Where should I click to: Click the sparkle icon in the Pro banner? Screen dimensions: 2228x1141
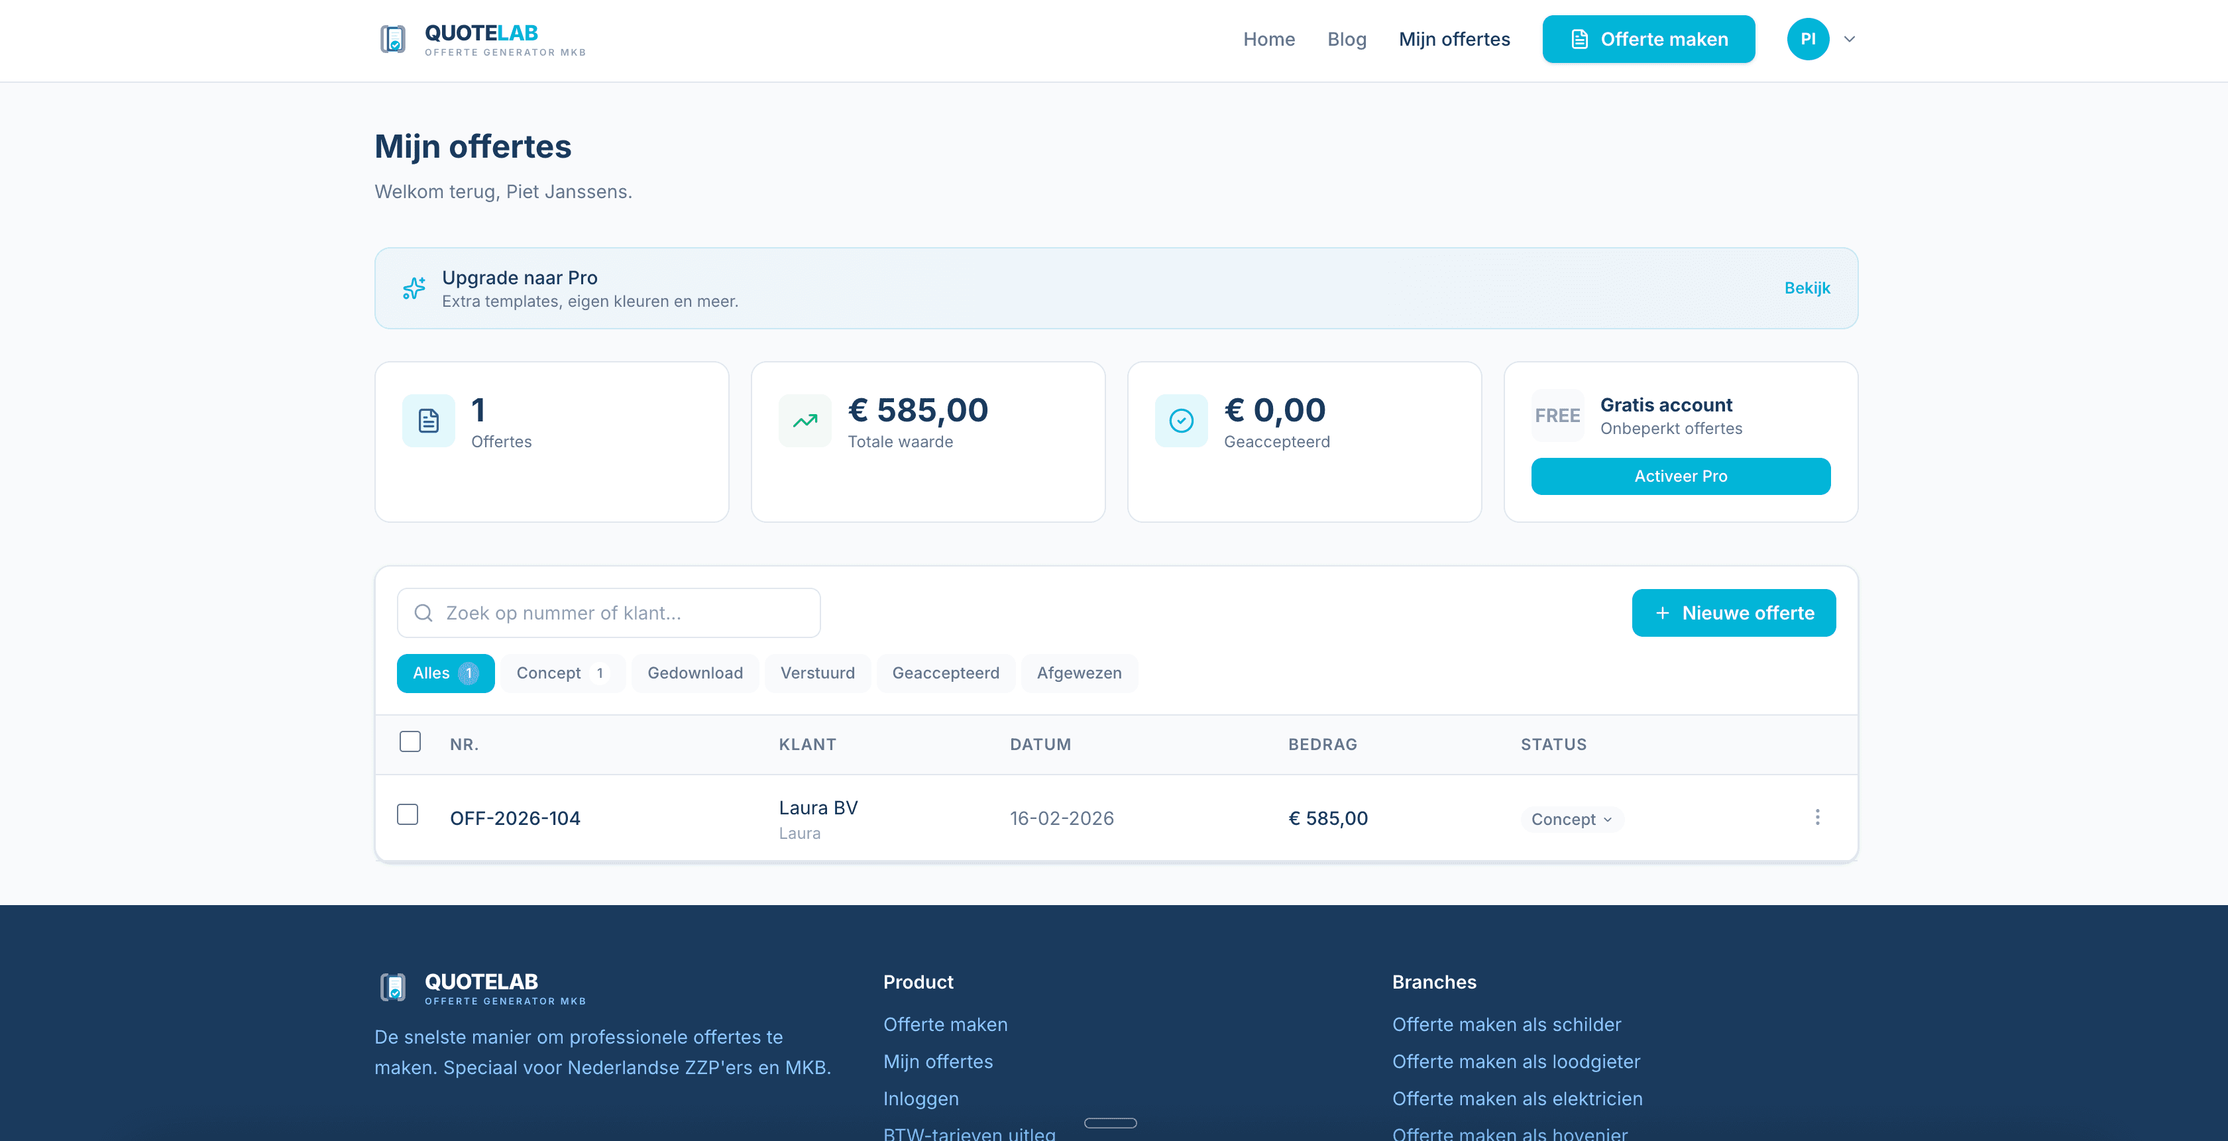point(414,288)
